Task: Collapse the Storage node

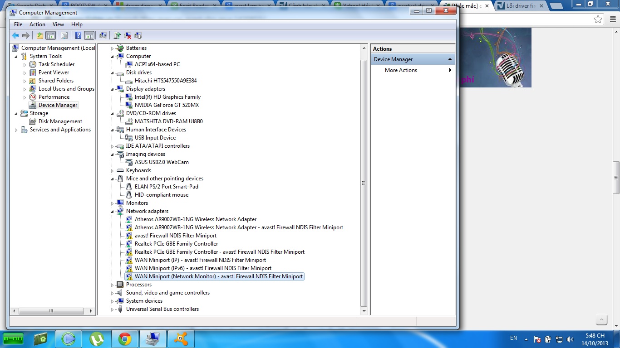Action: (16, 114)
